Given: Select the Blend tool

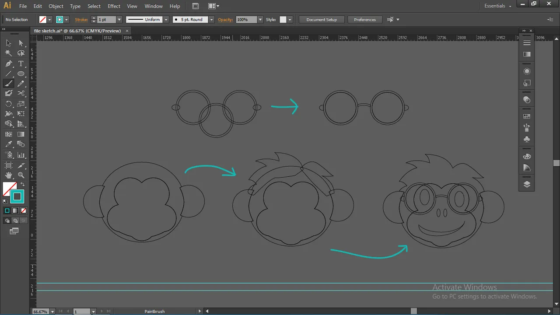Looking at the screenshot, I should tap(21, 144).
